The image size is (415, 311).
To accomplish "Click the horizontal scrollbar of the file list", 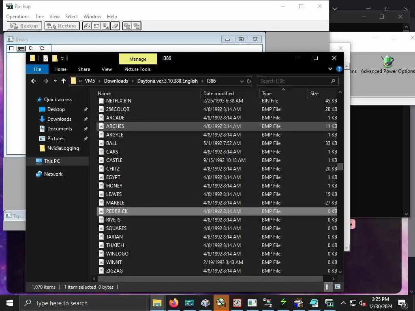I will point(210,279).
